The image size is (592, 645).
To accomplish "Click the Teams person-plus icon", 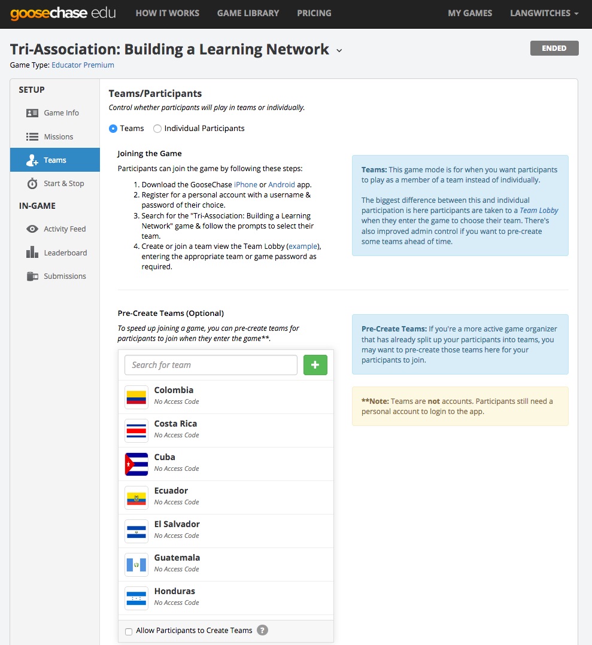I will (x=32, y=160).
